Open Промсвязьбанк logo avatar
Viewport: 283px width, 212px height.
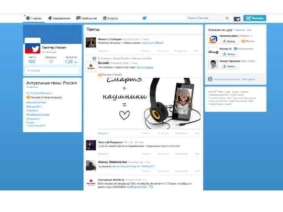[x=213, y=39]
